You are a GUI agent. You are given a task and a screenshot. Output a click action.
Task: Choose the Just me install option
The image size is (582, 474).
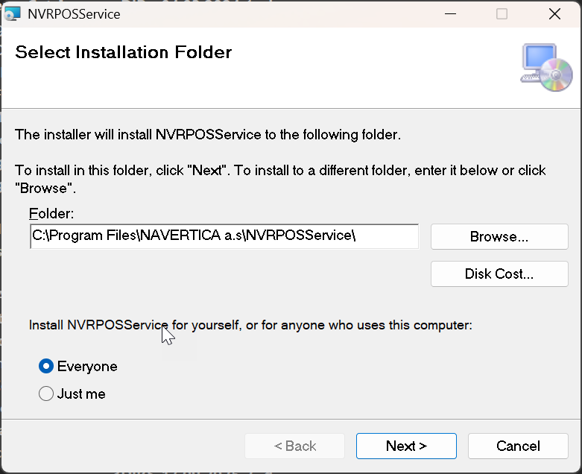46,394
